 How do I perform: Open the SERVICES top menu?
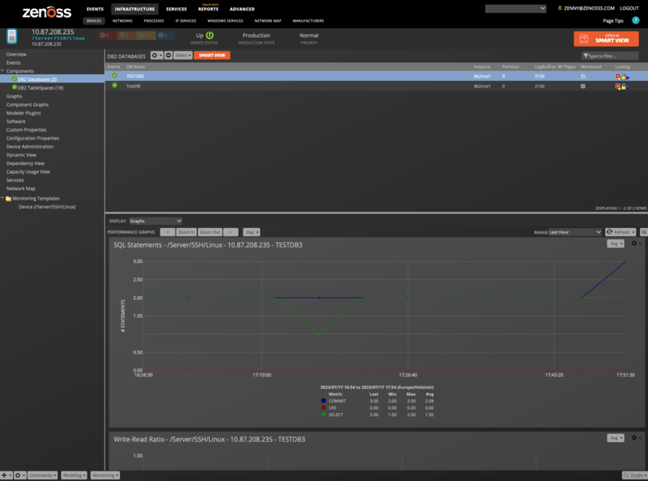pyautogui.click(x=177, y=9)
